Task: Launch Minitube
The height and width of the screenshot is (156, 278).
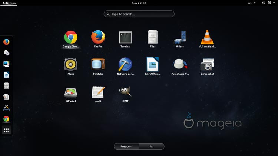Action: (x=98, y=66)
